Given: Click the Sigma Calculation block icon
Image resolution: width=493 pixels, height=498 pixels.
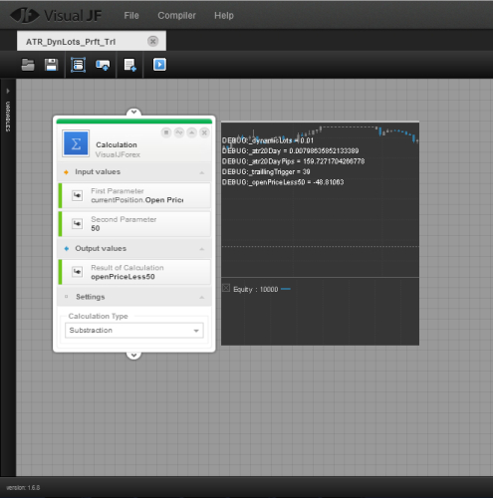Looking at the screenshot, I should click(x=76, y=143).
